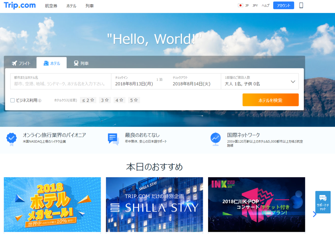Click the ホテルクラス(任意) label
The width and height of the screenshot is (335, 234).
click(65, 101)
